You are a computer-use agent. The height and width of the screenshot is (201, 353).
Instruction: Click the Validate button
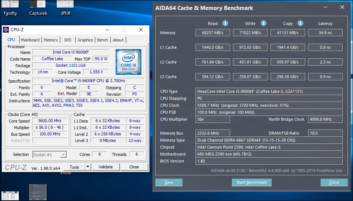(x=106, y=167)
